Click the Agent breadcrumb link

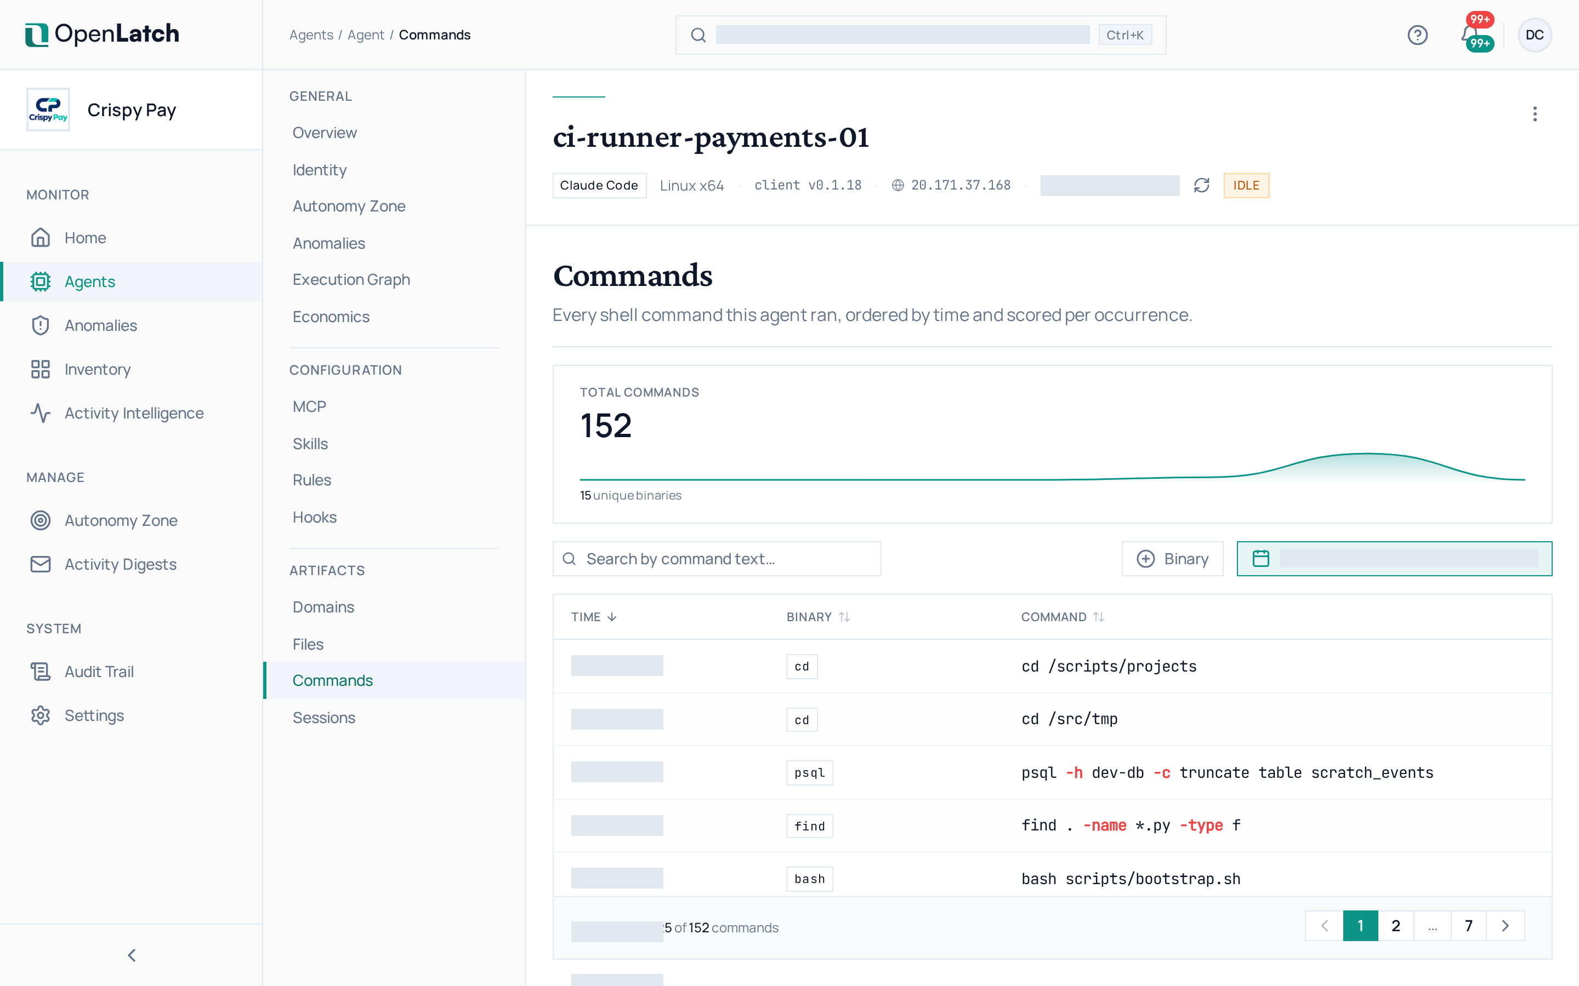[x=365, y=35]
